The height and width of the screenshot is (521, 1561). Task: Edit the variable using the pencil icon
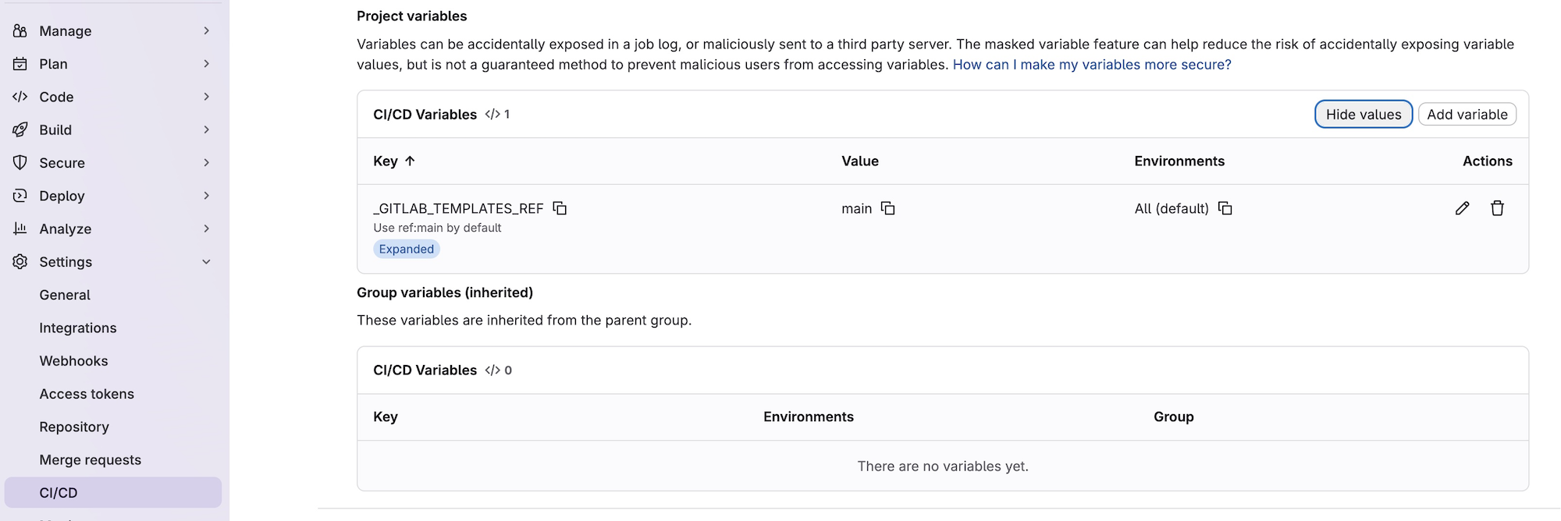[x=1462, y=208]
